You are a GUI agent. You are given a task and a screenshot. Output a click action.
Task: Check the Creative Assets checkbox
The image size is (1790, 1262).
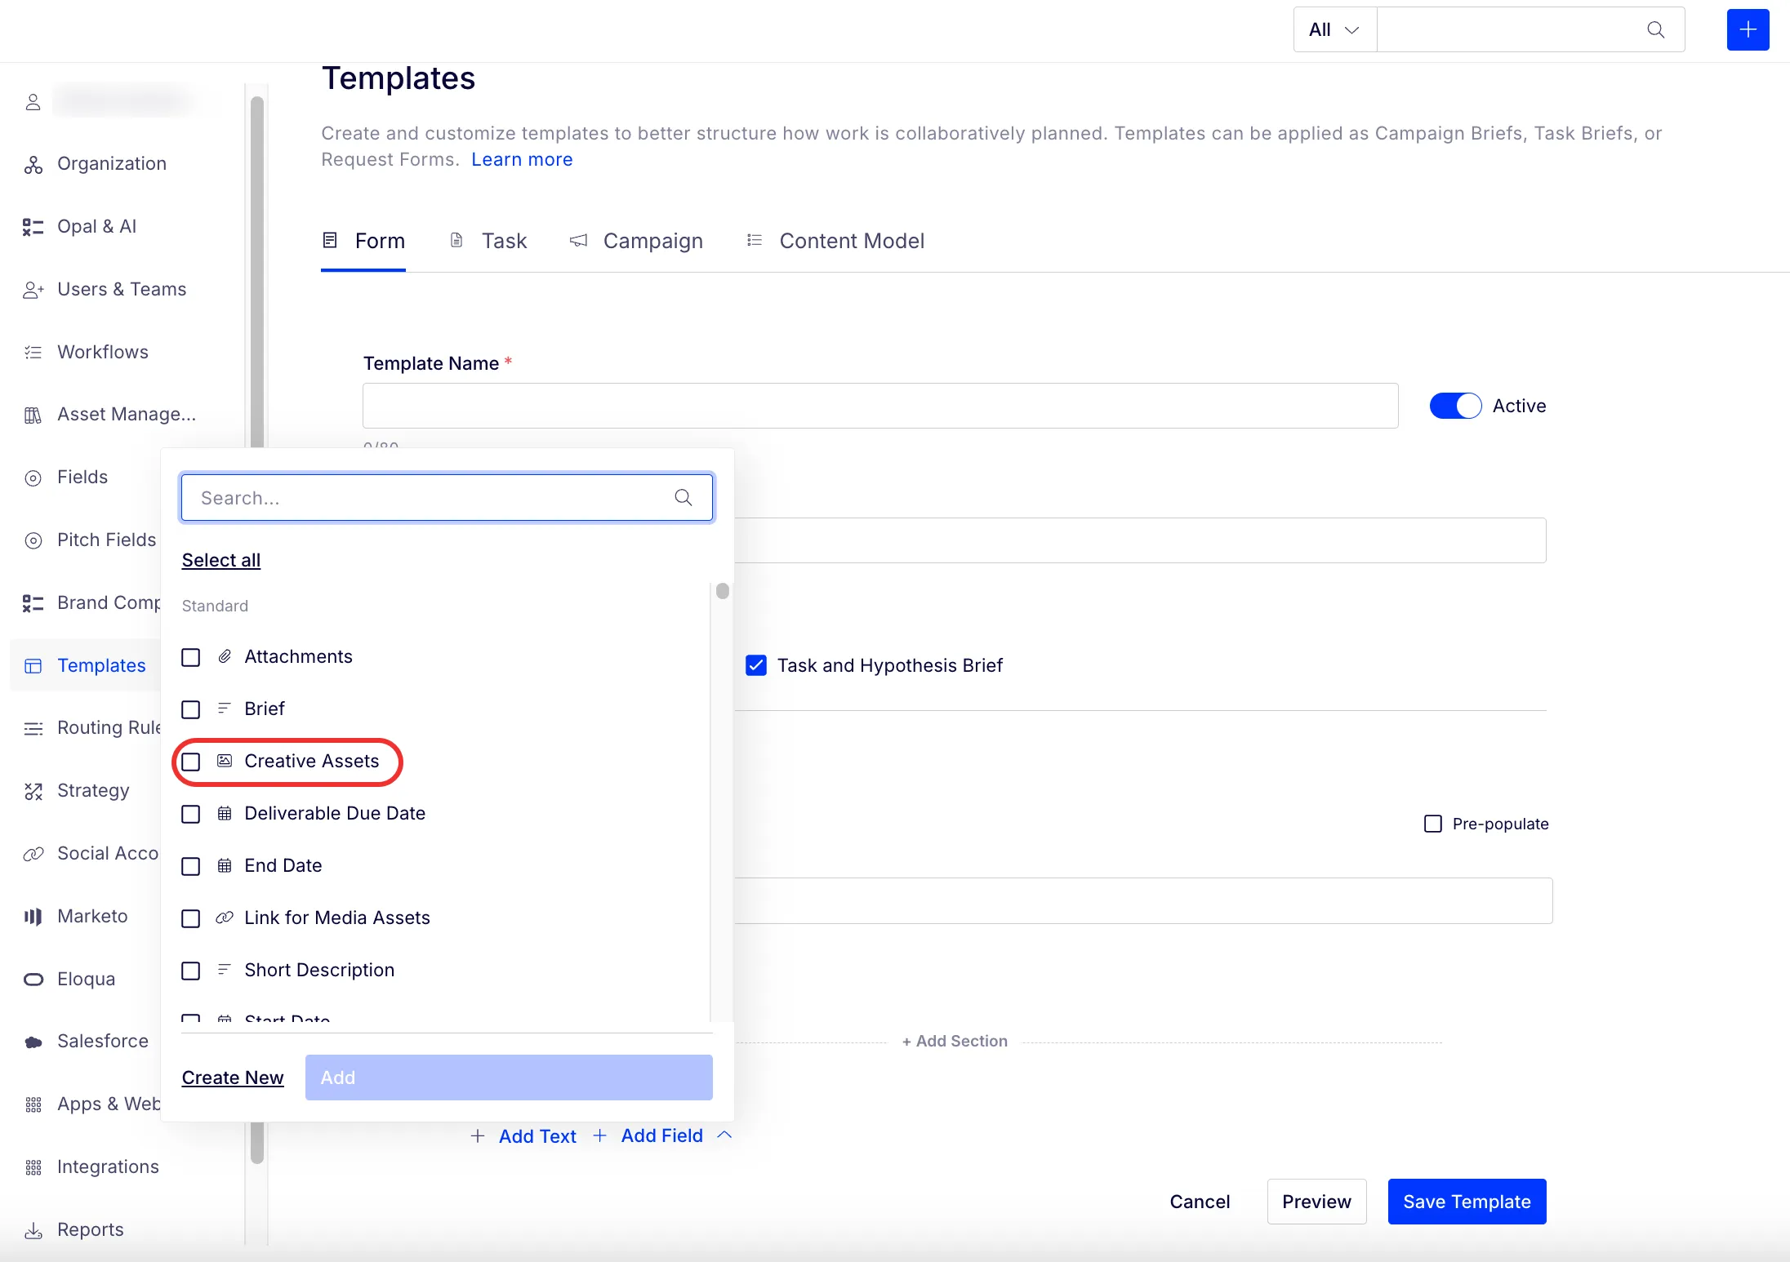point(190,762)
